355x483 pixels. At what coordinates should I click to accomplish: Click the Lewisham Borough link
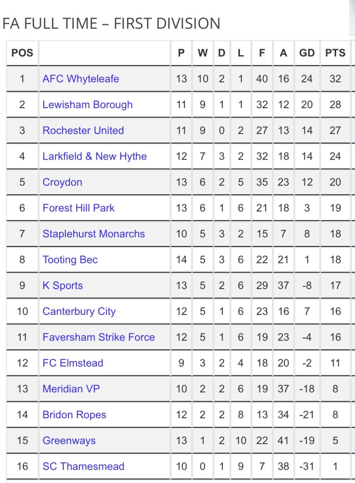(x=87, y=105)
